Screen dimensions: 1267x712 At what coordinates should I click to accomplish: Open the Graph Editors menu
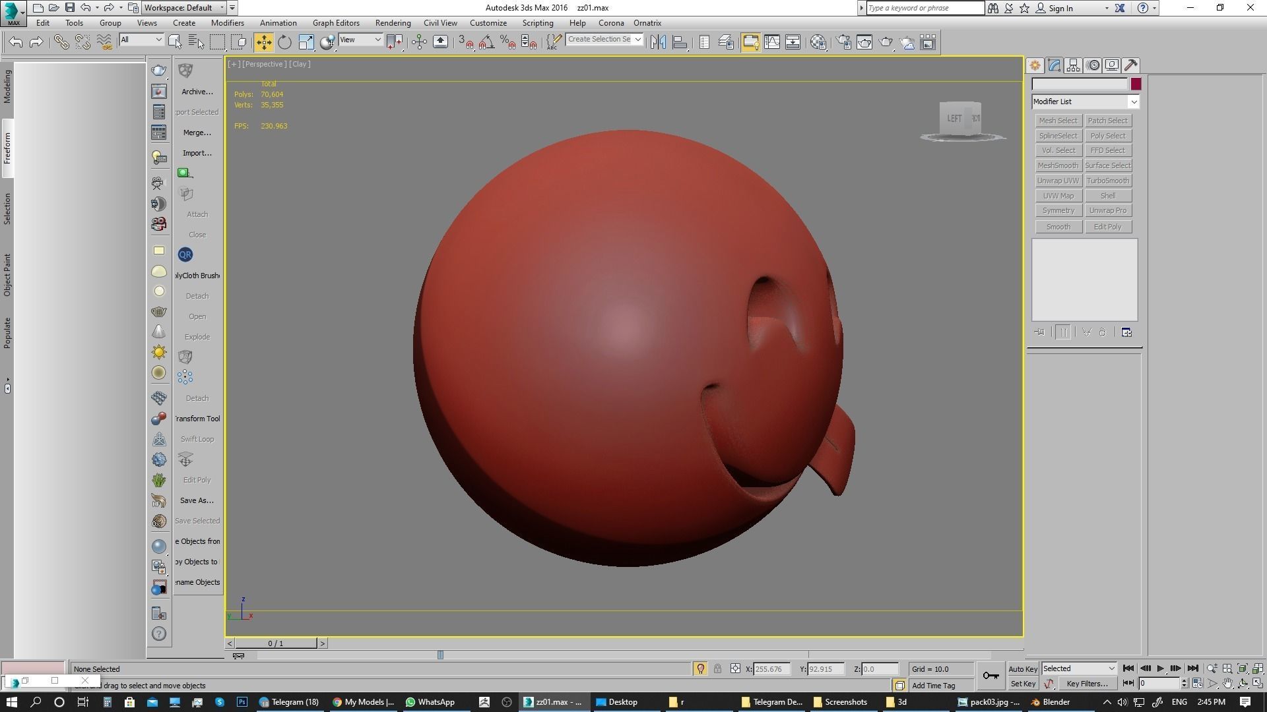click(336, 22)
